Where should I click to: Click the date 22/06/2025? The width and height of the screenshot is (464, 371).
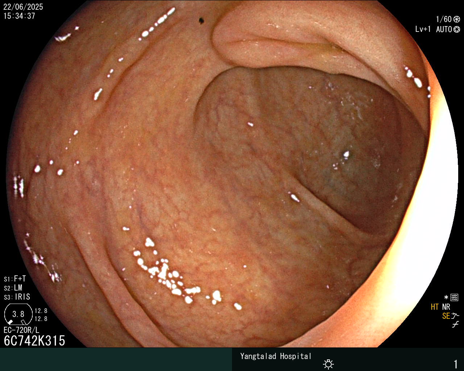[x=23, y=7]
